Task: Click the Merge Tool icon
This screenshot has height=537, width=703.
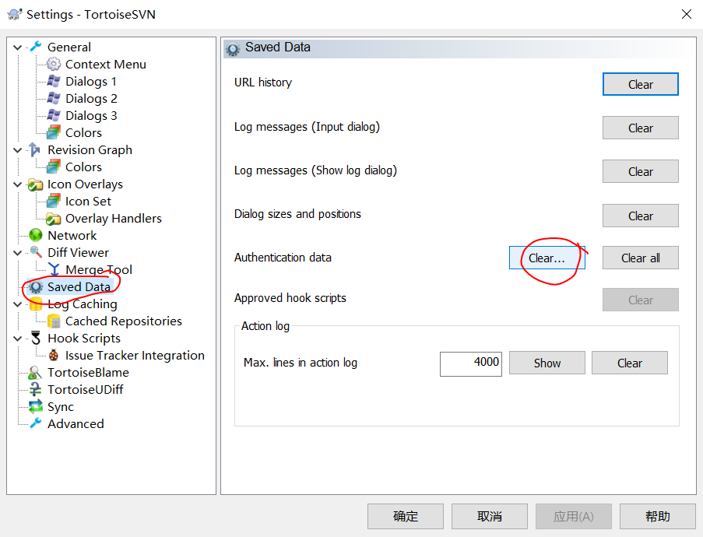Action: click(x=54, y=269)
